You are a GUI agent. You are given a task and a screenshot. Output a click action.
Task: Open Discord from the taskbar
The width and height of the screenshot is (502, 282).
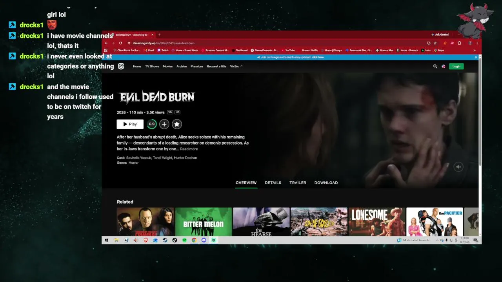click(x=204, y=240)
